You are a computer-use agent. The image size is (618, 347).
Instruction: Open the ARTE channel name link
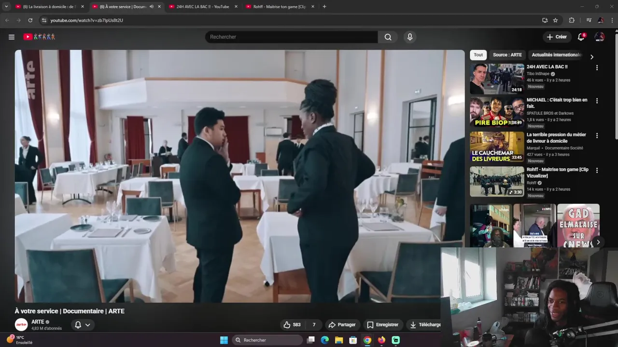(38, 322)
